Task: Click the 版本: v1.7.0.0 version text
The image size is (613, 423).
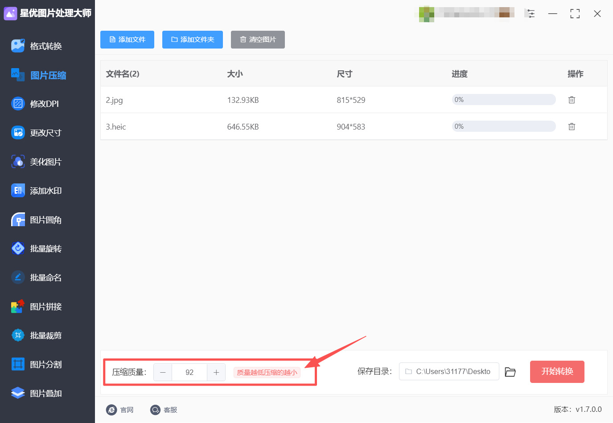Action: (578, 410)
